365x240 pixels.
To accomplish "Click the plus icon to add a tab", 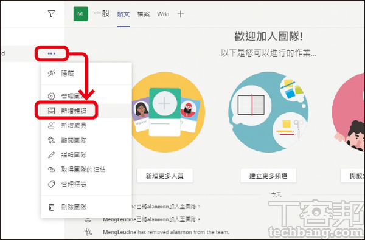I will [181, 14].
